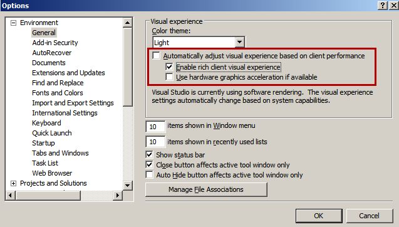Image resolution: width=399 pixels, height=227 pixels.
Task: Click the Window menu items count field
Action: [x=155, y=127]
